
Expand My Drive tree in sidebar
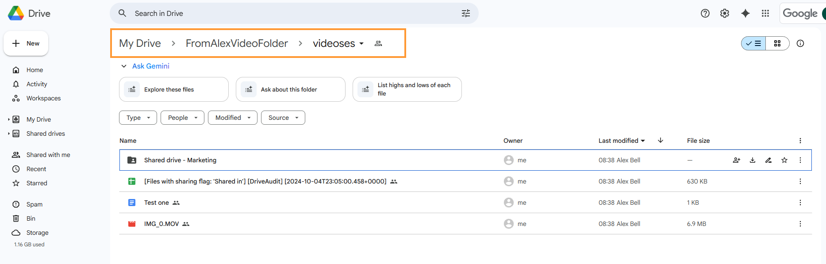point(9,119)
